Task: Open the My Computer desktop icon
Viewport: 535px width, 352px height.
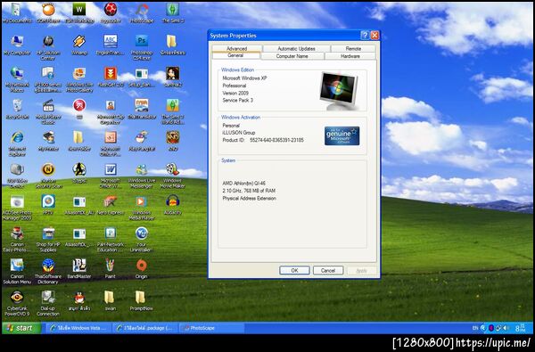Action: click(17, 45)
